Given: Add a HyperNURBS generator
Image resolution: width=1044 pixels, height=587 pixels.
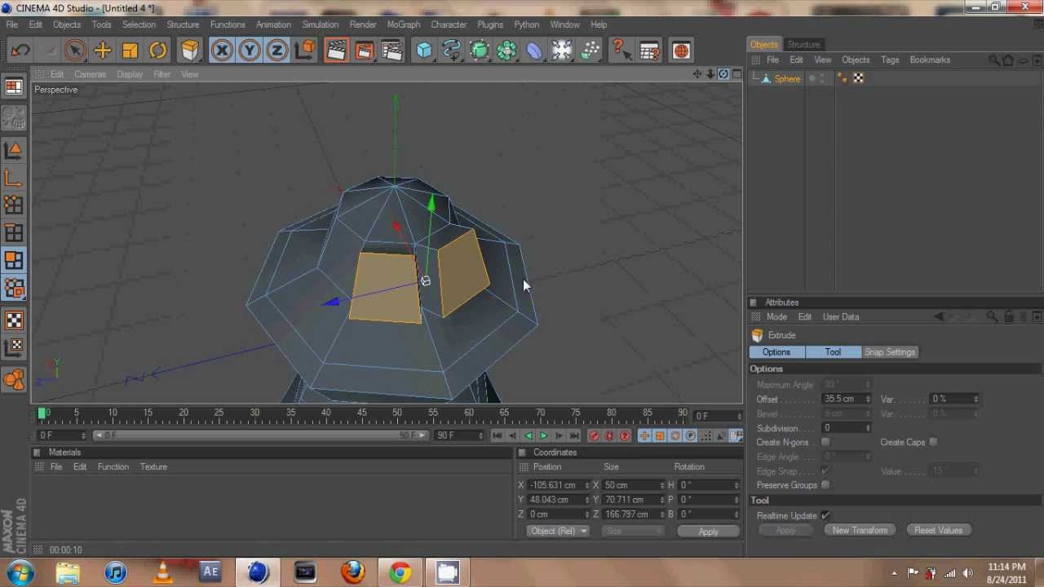Looking at the screenshot, I should click(x=480, y=51).
